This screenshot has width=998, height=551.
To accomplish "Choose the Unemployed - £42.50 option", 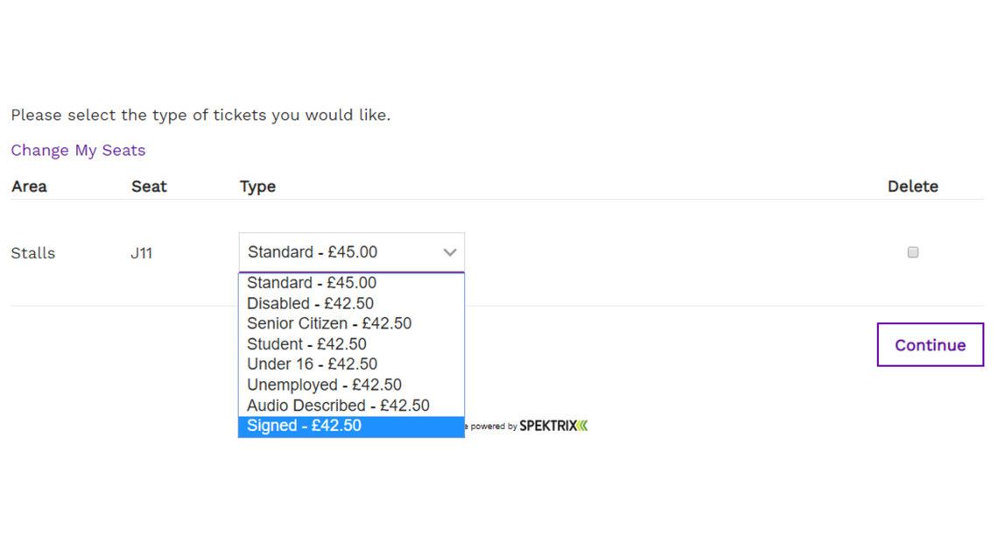I will pyautogui.click(x=351, y=385).
